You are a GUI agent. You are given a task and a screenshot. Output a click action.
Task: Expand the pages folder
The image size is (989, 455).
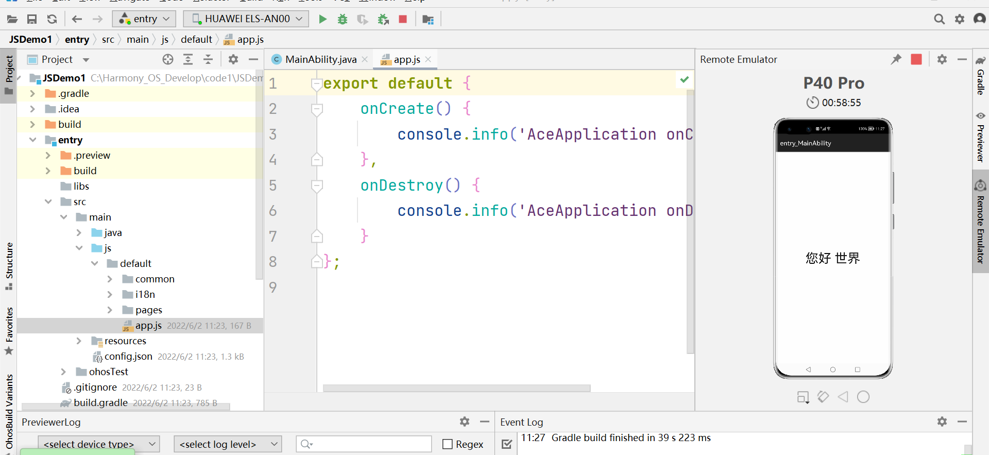pyautogui.click(x=110, y=310)
